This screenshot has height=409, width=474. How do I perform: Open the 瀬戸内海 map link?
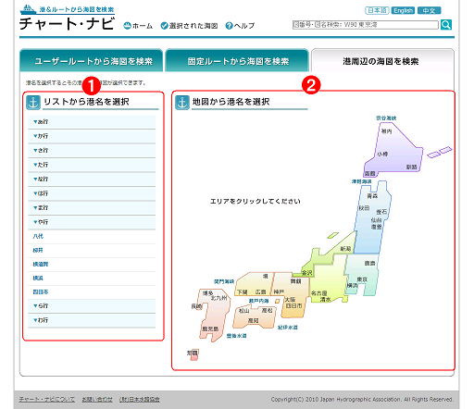click(x=258, y=301)
